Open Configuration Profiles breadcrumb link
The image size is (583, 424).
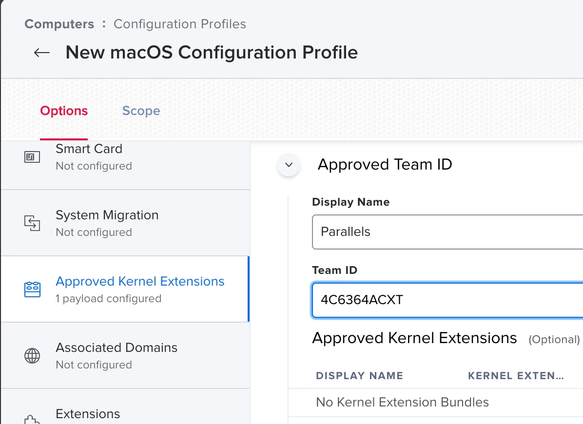coord(179,24)
